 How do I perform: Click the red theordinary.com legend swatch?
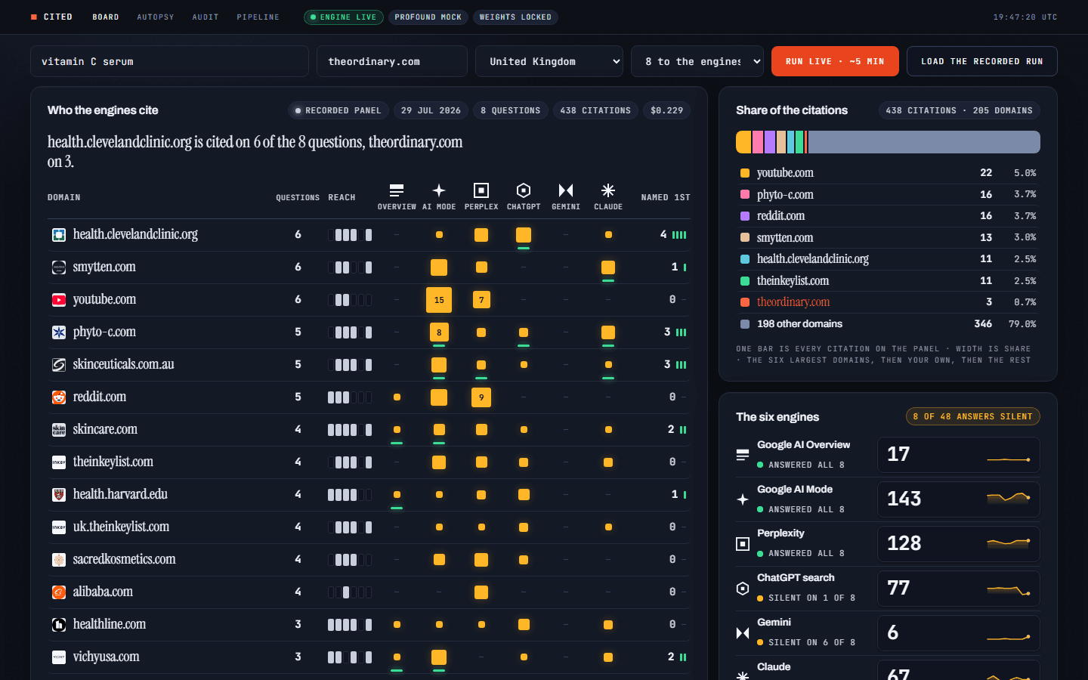click(x=745, y=302)
